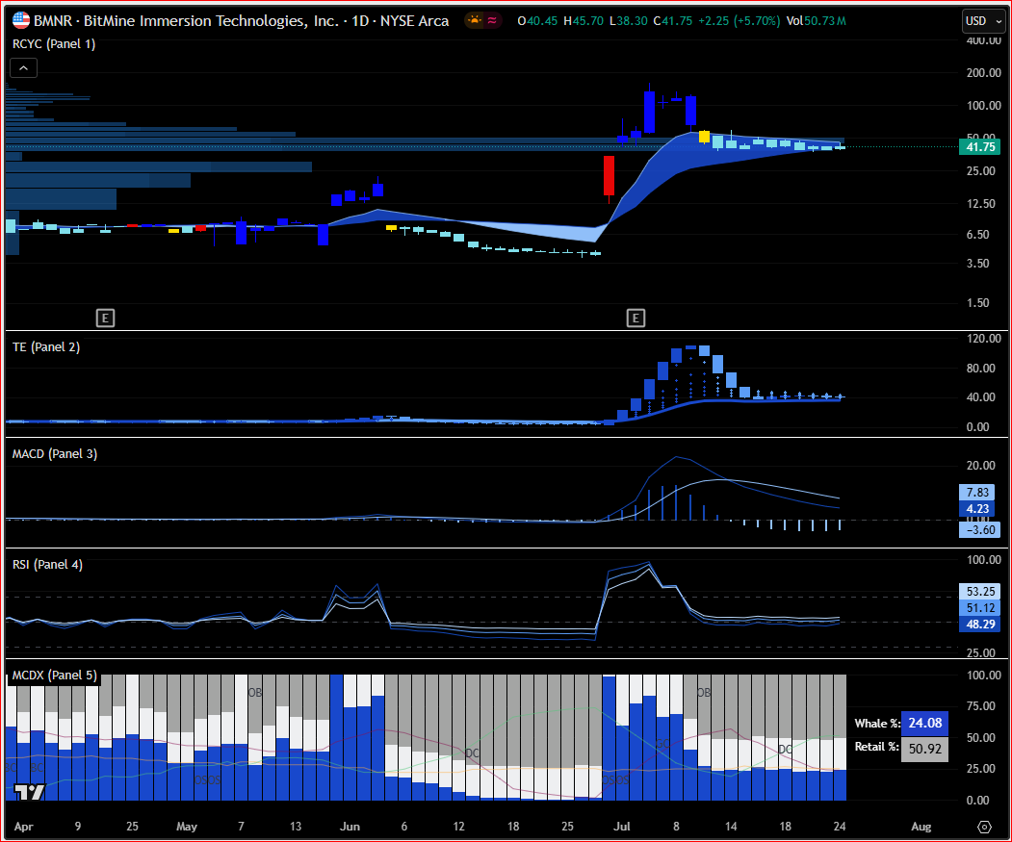The height and width of the screenshot is (842, 1012).
Task: Click the TradingView logo
Action: point(30,792)
